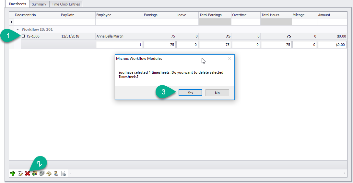Click the single user icon in toolbar
This screenshot has width=353, height=183.
coord(56,174)
